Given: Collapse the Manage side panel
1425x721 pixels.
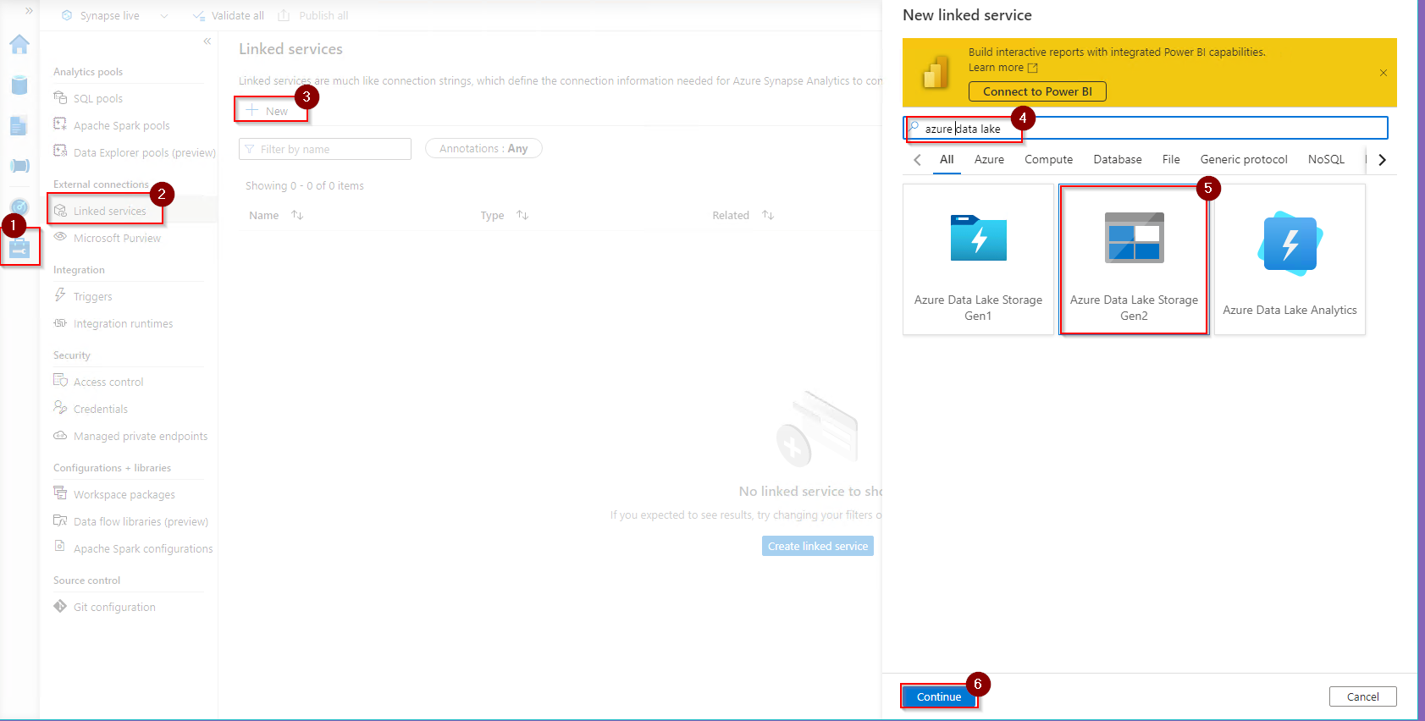Looking at the screenshot, I should tap(207, 41).
